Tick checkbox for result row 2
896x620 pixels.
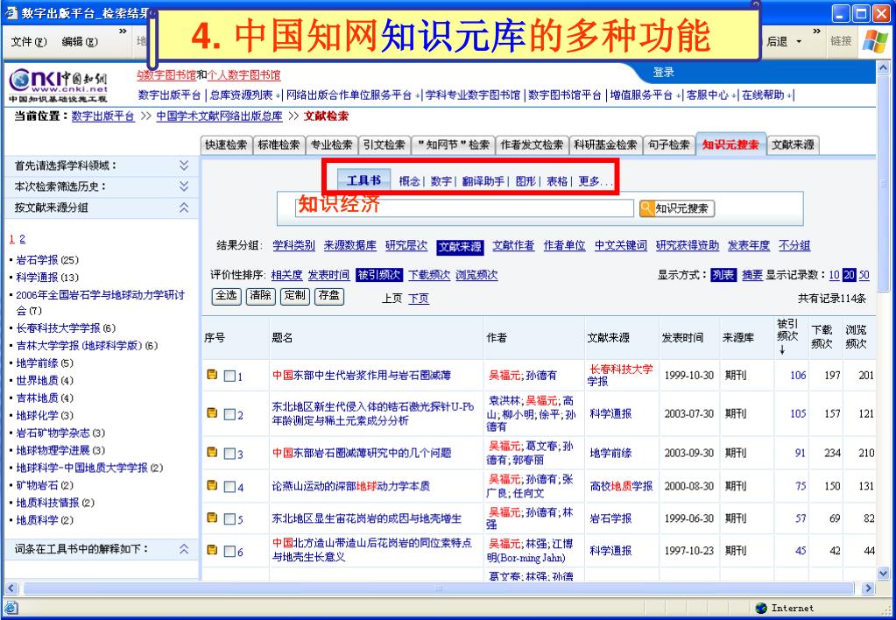[x=229, y=414]
